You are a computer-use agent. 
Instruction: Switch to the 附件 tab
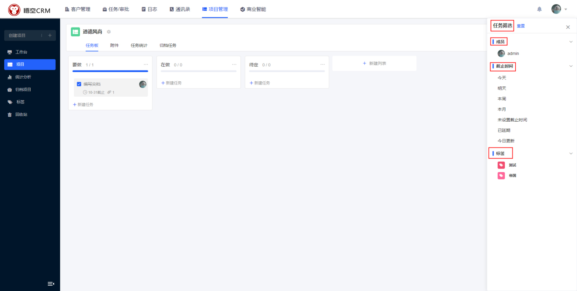point(114,45)
